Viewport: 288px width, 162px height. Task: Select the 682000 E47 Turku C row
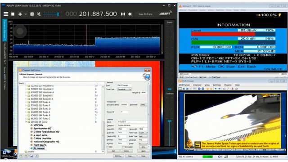point(40,119)
